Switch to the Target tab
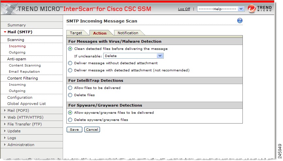The image size is (283, 161). (76, 33)
